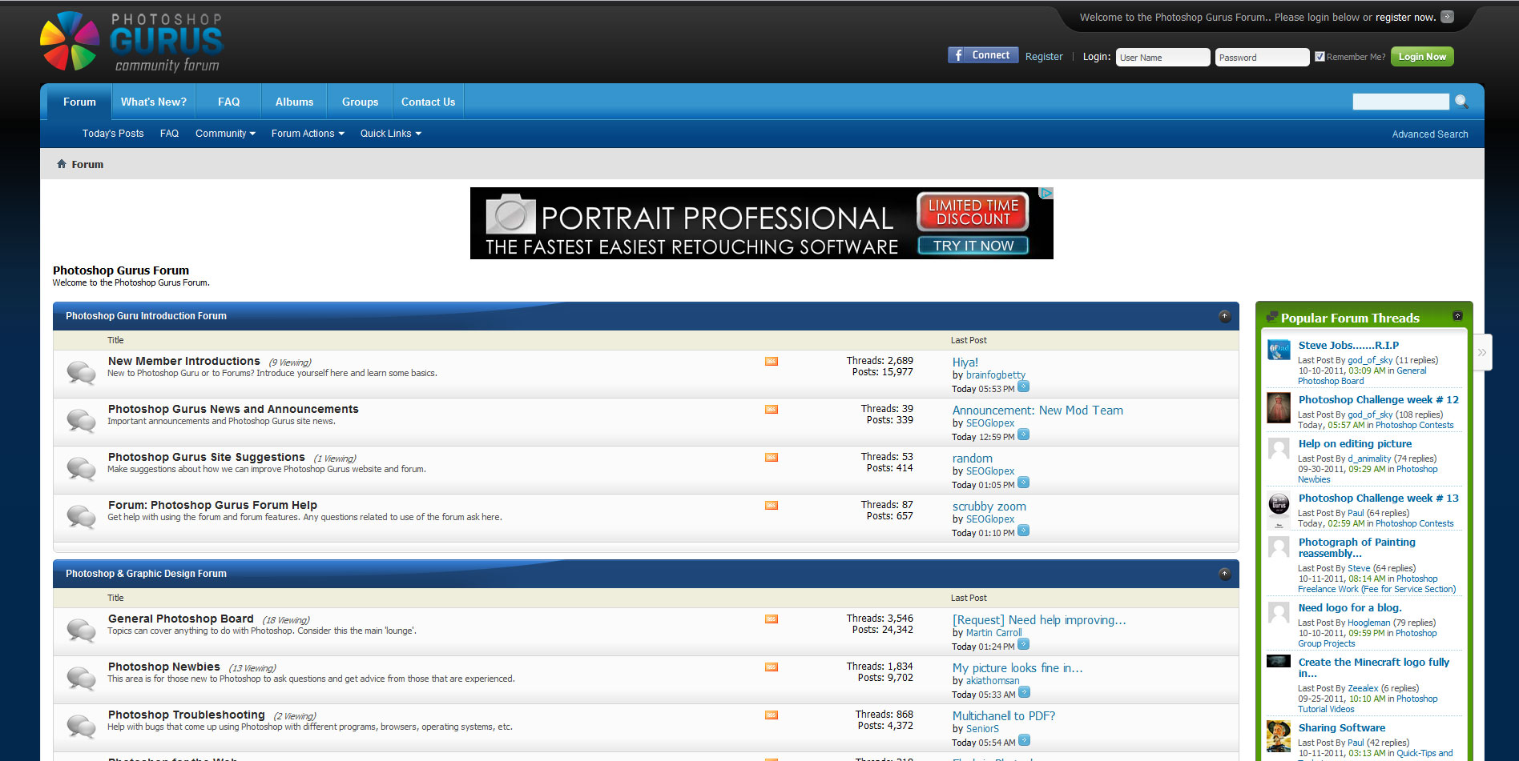
Task: Click the search magnifier icon
Action: (x=1461, y=102)
